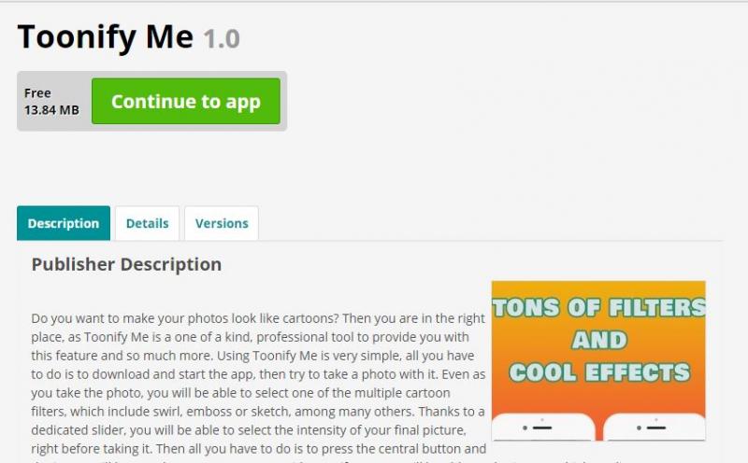Click the Publisher Description heading
The width and height of the screenshot is (748, 463).
126,264
